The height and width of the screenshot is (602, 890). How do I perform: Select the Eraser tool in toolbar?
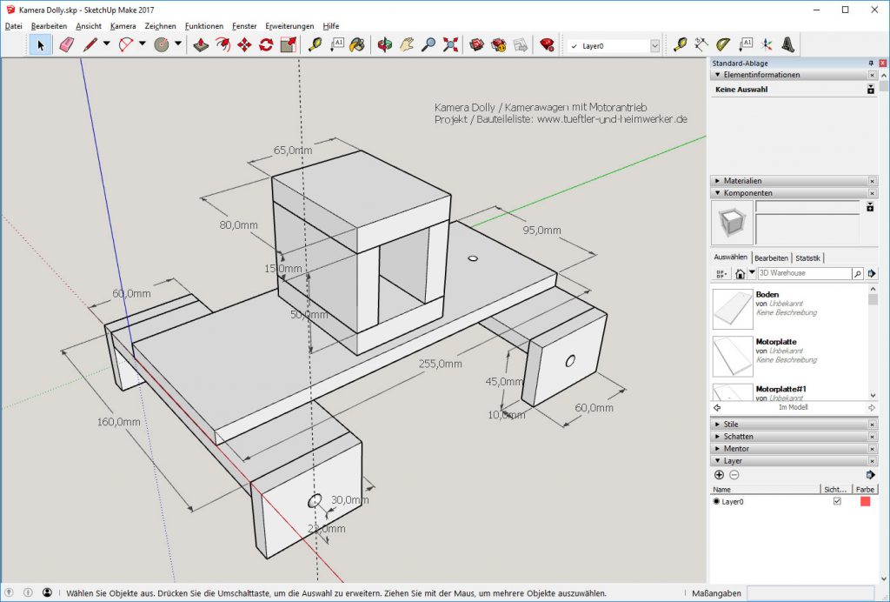click(66, 44)
